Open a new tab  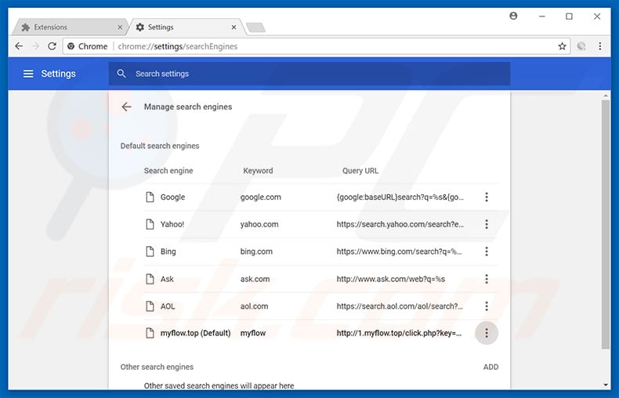click(255, 27)
